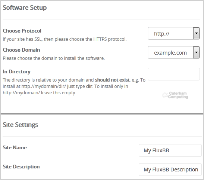The height and width of the screenshot is (180, 204).
Task: Click the domain install hint text
Action: tap(54, 58)
